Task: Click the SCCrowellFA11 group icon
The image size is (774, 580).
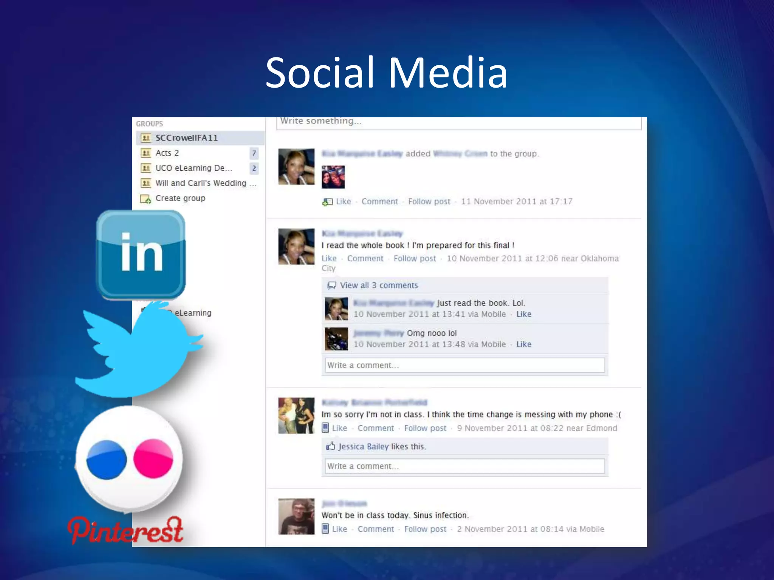Action: point(146,138)
